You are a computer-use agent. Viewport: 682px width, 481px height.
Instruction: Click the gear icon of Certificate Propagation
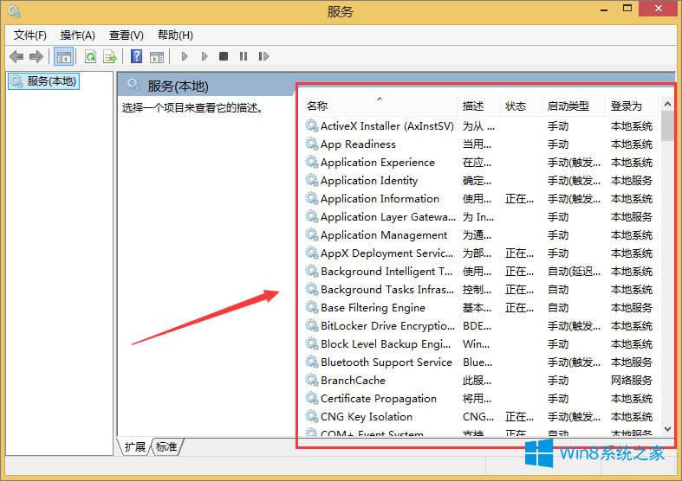(311, 398)
